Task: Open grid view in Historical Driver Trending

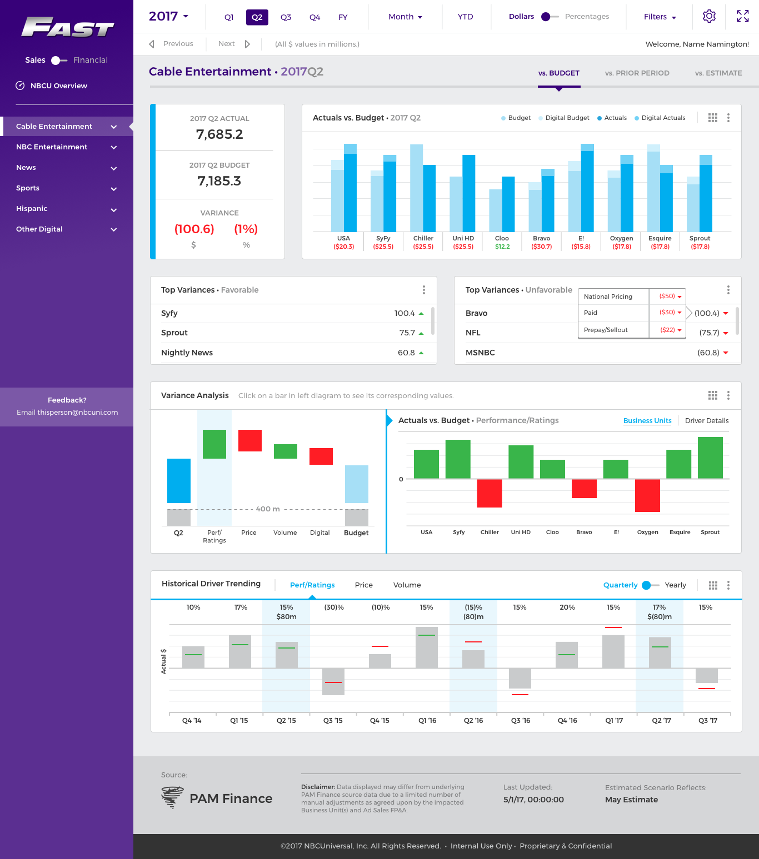Action: point(713,585)
